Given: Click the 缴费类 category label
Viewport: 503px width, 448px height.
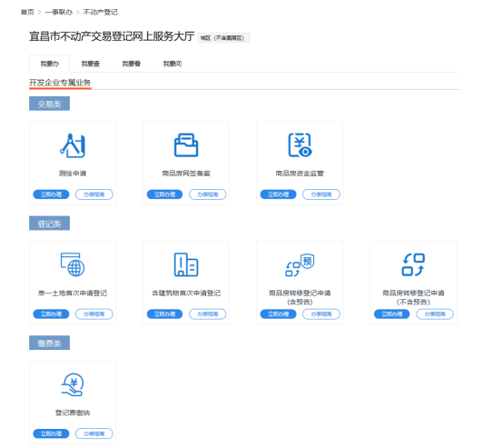Looking at the screenshot, I should tap(49, 343).
